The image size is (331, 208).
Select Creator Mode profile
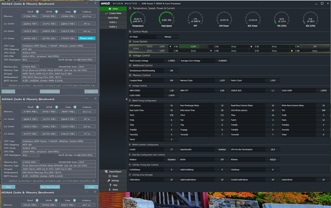pos(113,13)
